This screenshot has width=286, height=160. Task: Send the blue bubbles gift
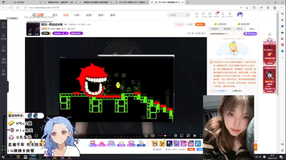pyautogui.click(x=198, y=144)
